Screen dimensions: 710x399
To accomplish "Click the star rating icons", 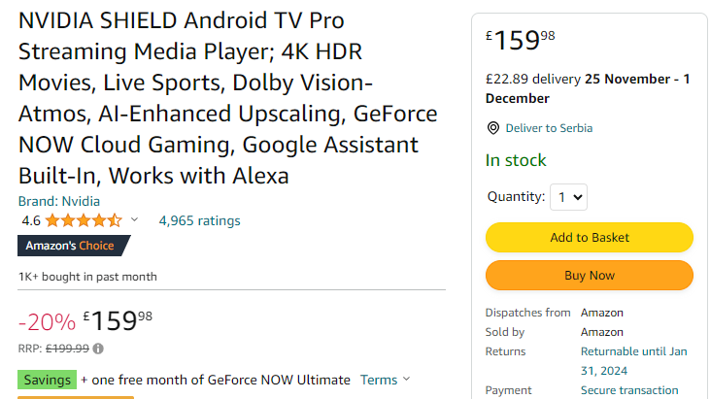I will 84,220.
